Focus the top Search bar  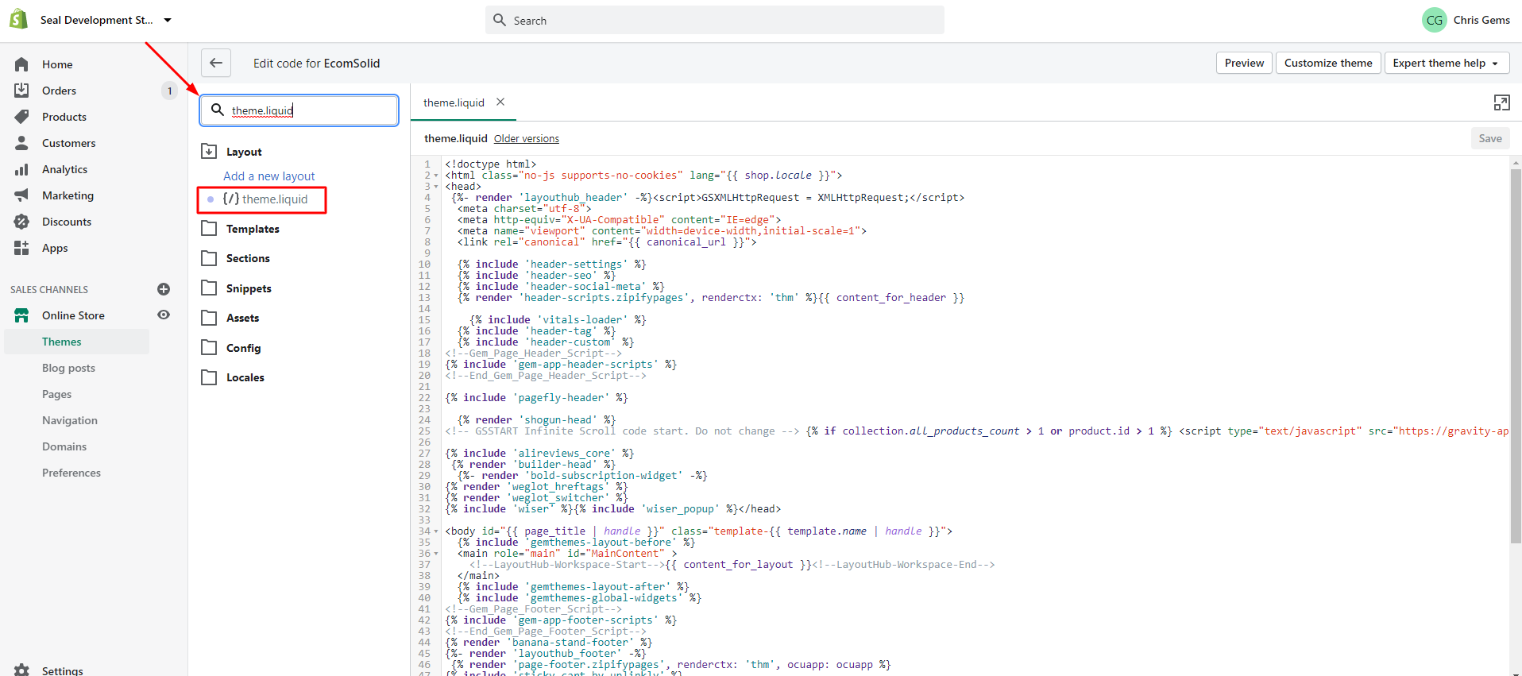(x=714, y=20)
